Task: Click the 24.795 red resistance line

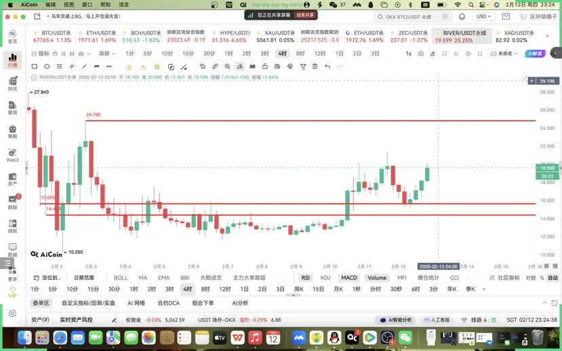Action: 310,121
